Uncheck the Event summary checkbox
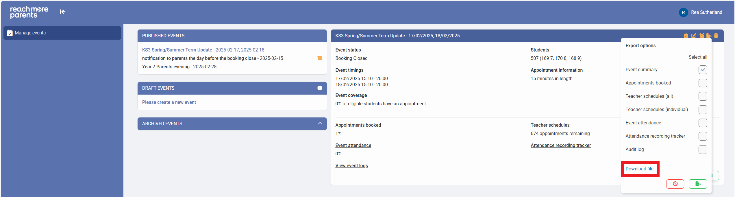This screenshot has width=735, height=197. 703,70
